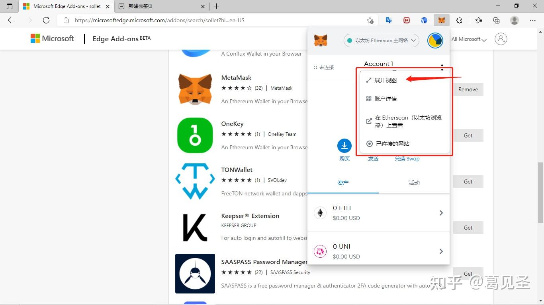Click the page vertical scrollbar thumb

pyautogui.click(x=540, y=193)
